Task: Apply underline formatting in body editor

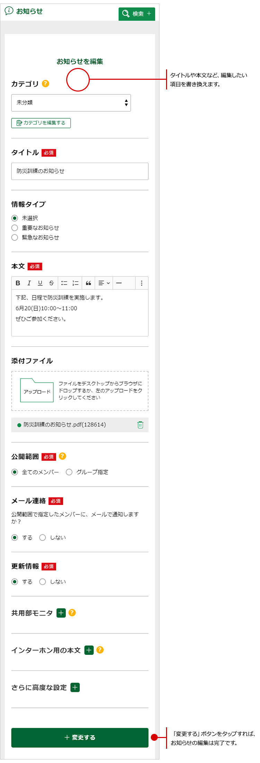Action: coord(40,283)
